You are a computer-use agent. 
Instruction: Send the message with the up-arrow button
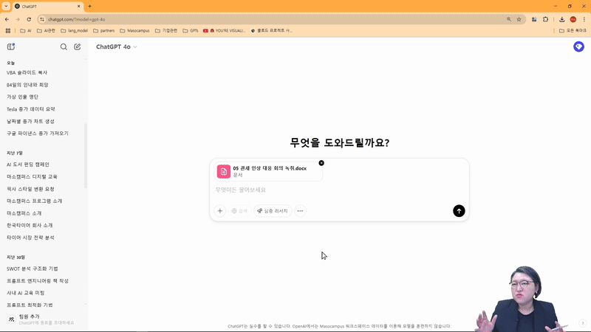click(x=459, y=211)
